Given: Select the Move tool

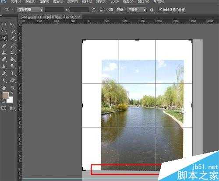Looking at the screenshot, I should click(13, 24).
